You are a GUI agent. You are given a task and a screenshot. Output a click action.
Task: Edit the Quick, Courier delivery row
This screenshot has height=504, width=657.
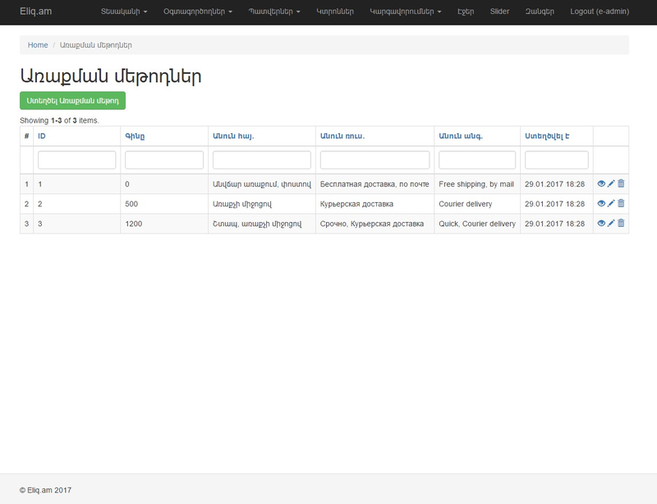[611, 223]
